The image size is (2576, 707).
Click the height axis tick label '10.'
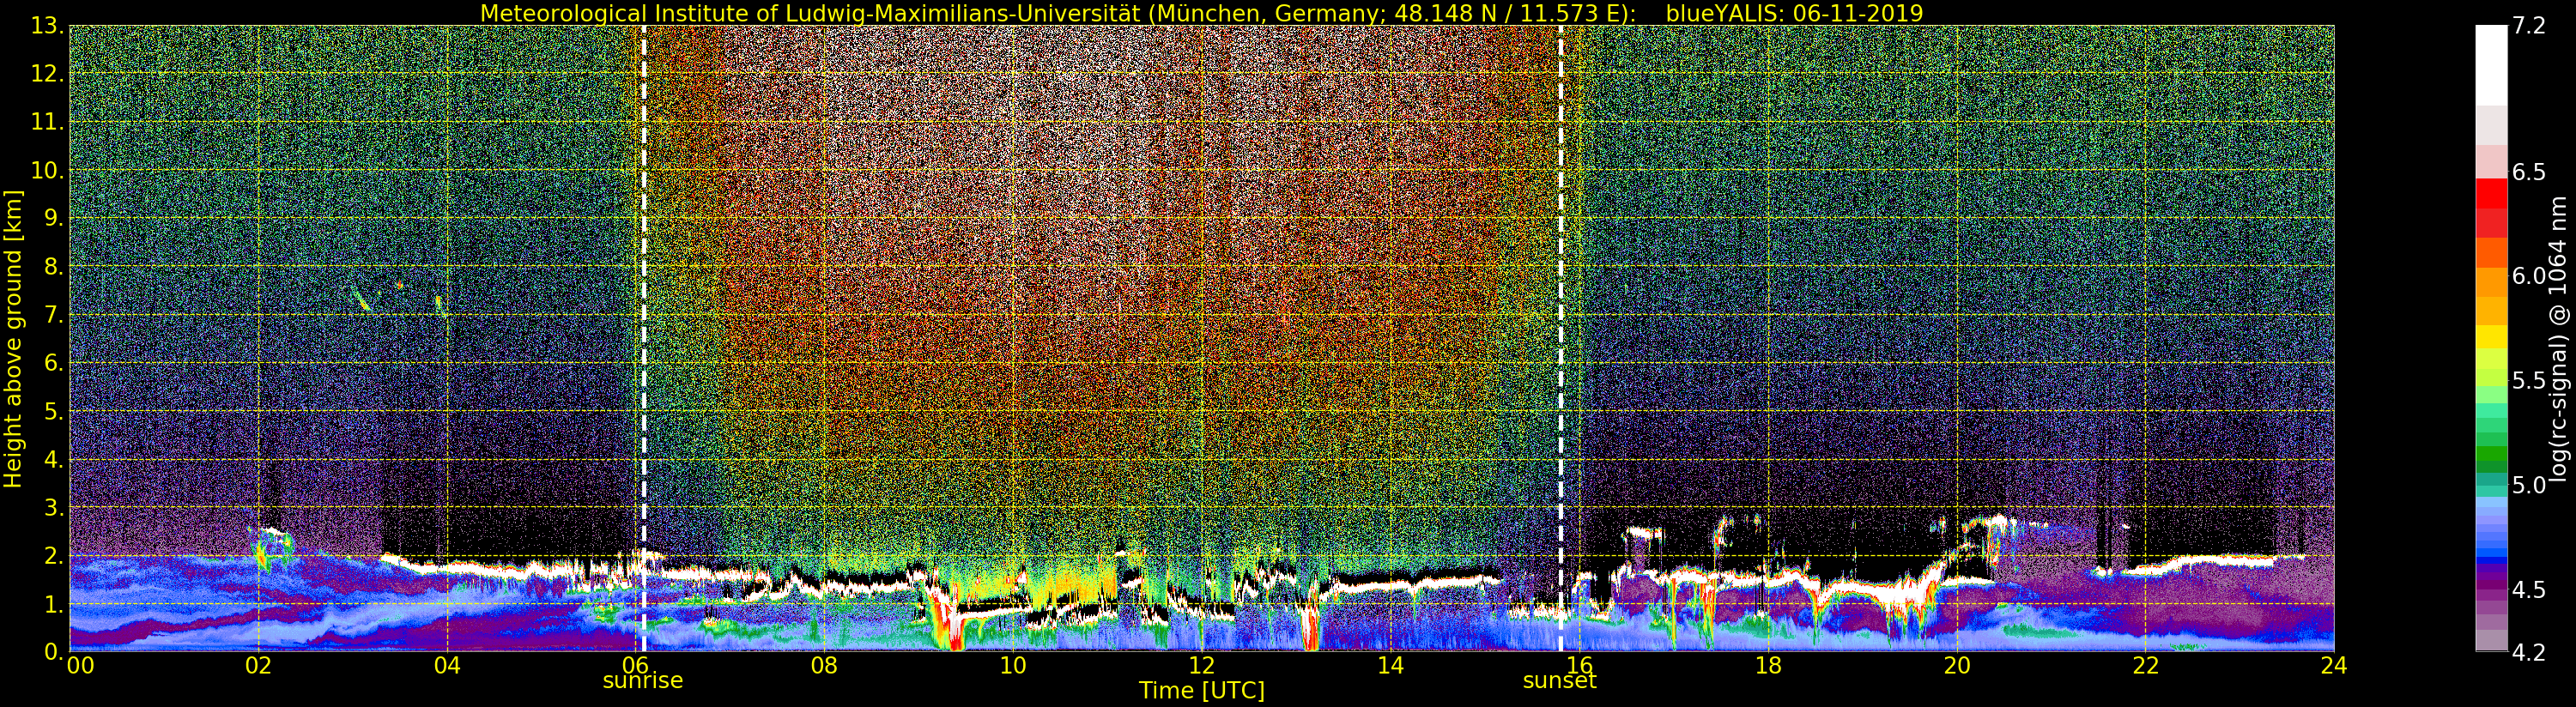coord(48,170)
